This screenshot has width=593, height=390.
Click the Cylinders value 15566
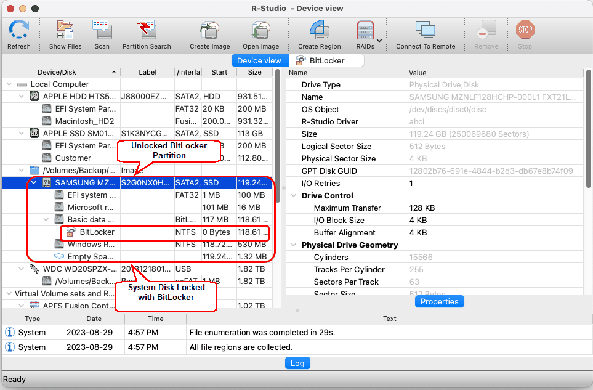coord(421,257)
